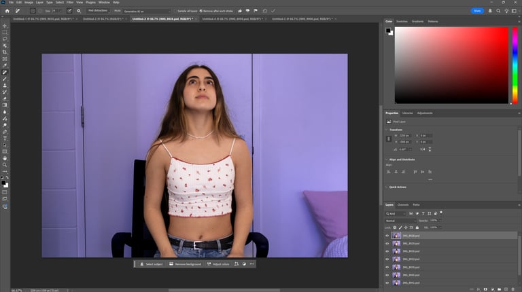Open the Fill slider dropdown arrow
522x292 pixels.
coord(440,227)
